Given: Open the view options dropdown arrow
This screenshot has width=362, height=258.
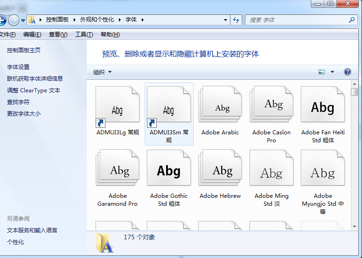Looking at the screenshot, I should click(332, 72).
